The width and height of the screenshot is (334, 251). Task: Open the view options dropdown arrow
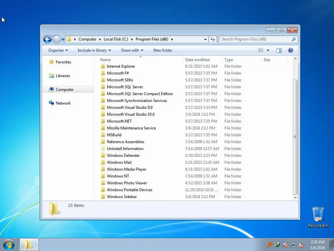click(268, 50)
